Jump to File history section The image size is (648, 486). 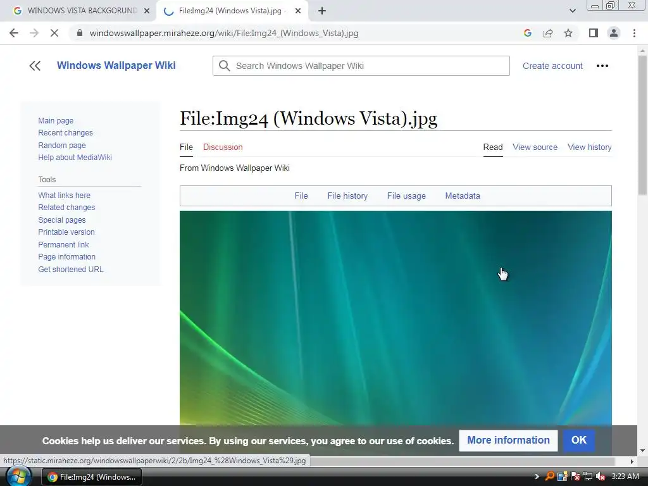pos(347,196)
